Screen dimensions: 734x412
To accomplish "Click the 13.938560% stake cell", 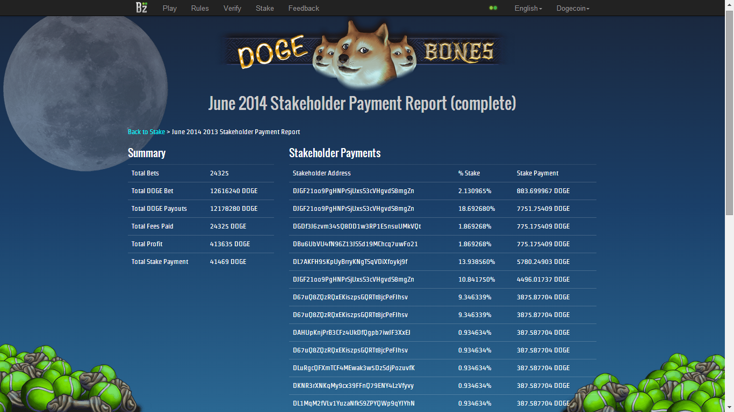I will pos(477,262).
